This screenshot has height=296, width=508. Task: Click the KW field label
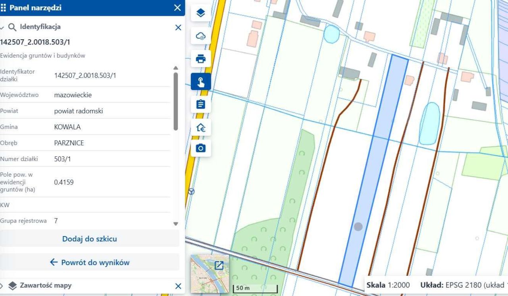(x=5, y=205)
